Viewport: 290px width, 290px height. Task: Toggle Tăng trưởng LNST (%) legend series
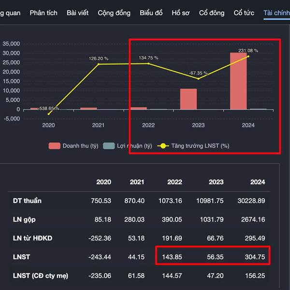pyautogui.click(x=193, y=146)
